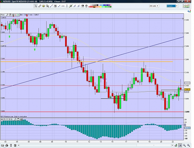
Task: Select the ruler measuring tool
Action: 40,6
